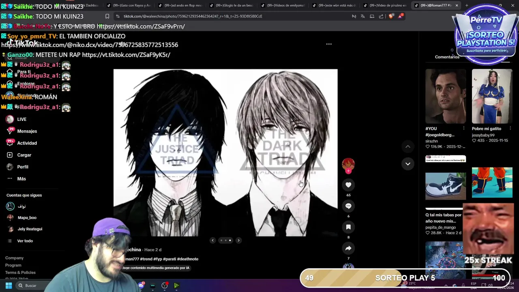The image size is (519, 292).
Task: Close the active @Roman777 browser tab
Action: pos(457,5)
